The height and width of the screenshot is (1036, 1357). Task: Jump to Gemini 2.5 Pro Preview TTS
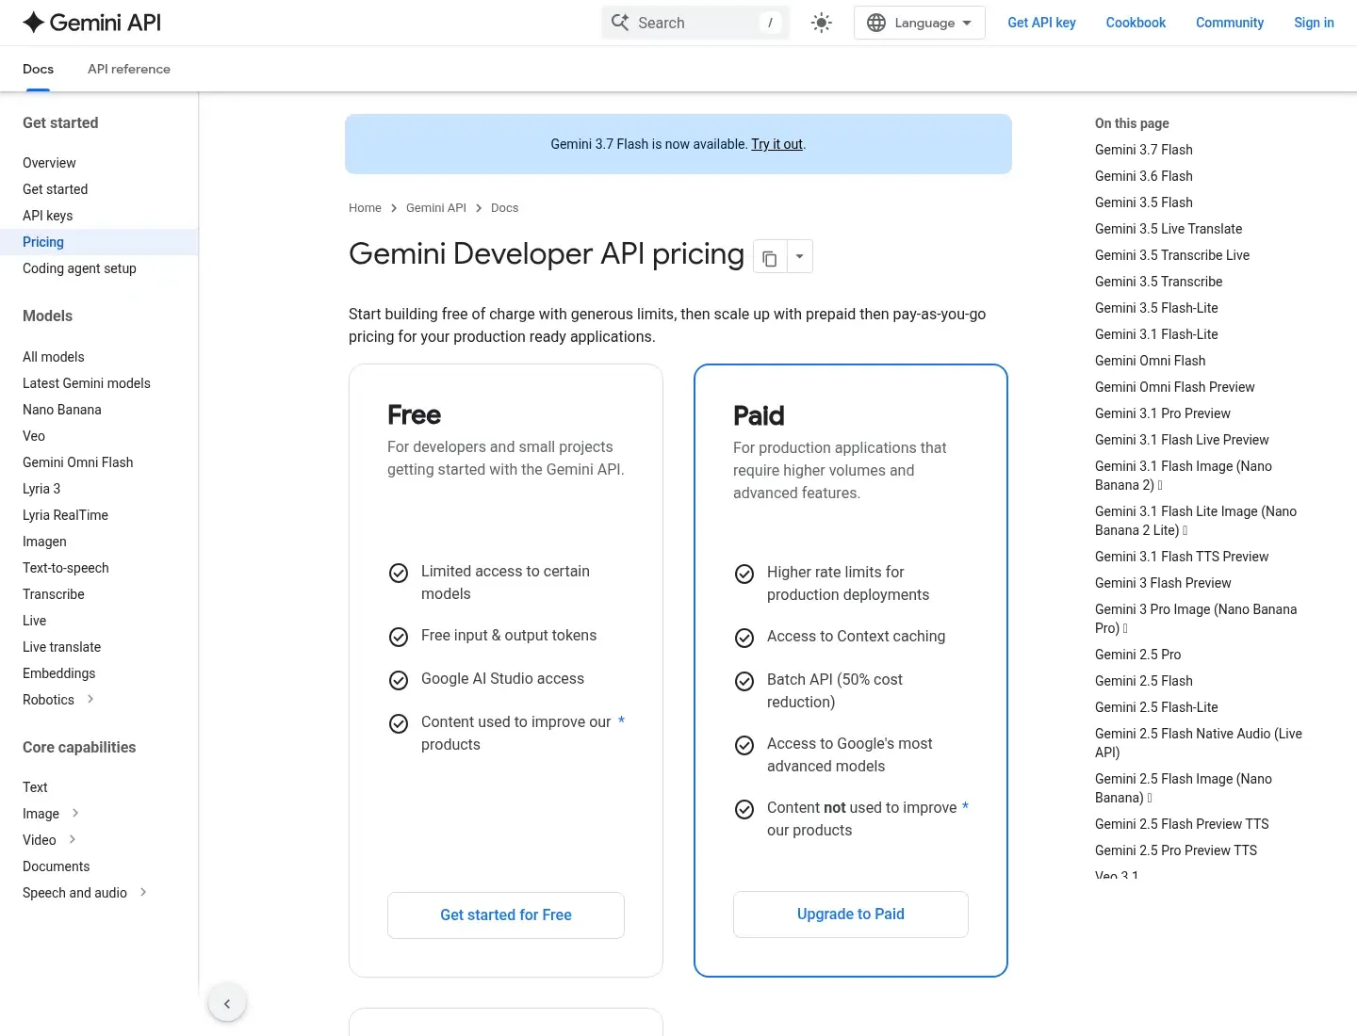1176,850
